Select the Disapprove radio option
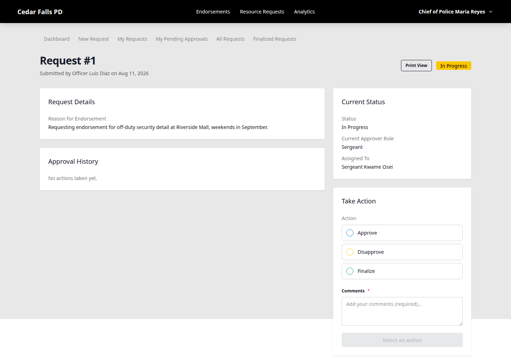Viewport: 511px width, 364px height. pos(350,252)
